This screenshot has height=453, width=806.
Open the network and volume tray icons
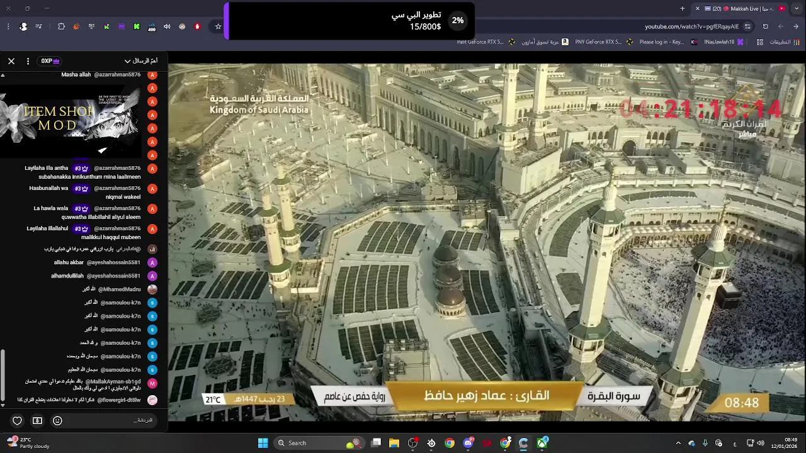click(756, 443)
